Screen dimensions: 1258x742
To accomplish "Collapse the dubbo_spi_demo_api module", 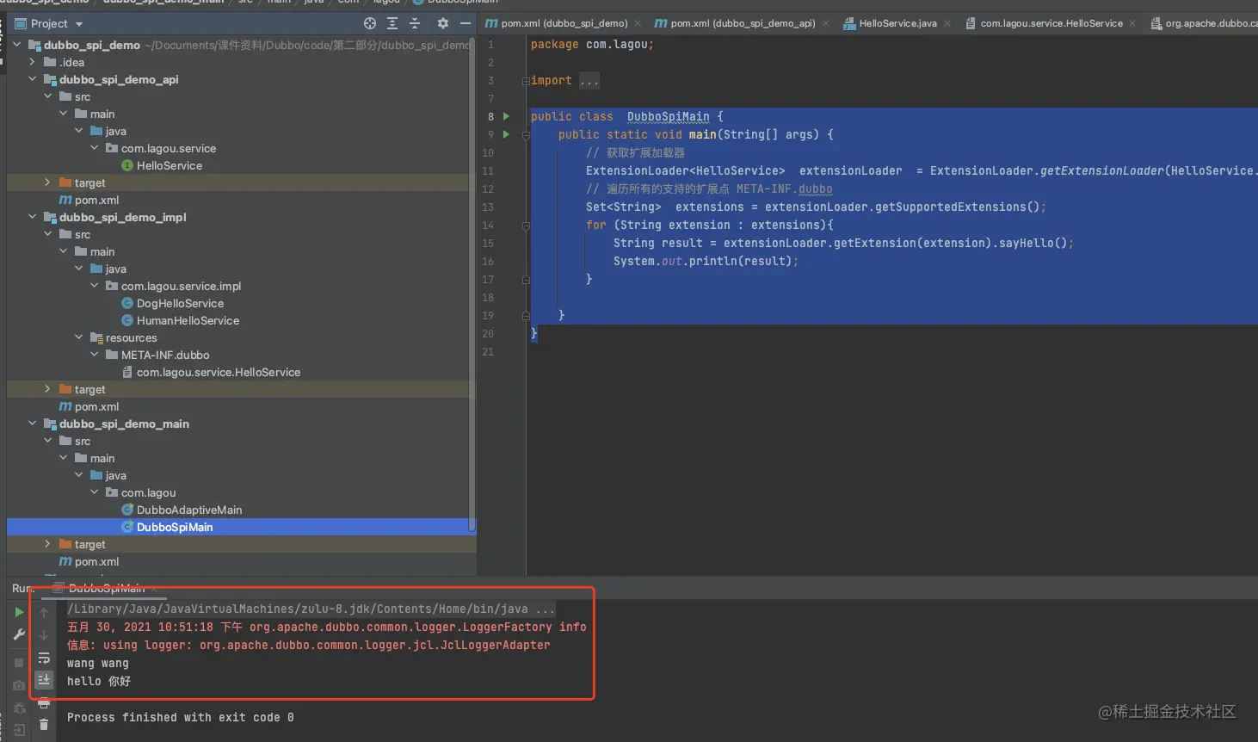I will (x=33, y=79).
